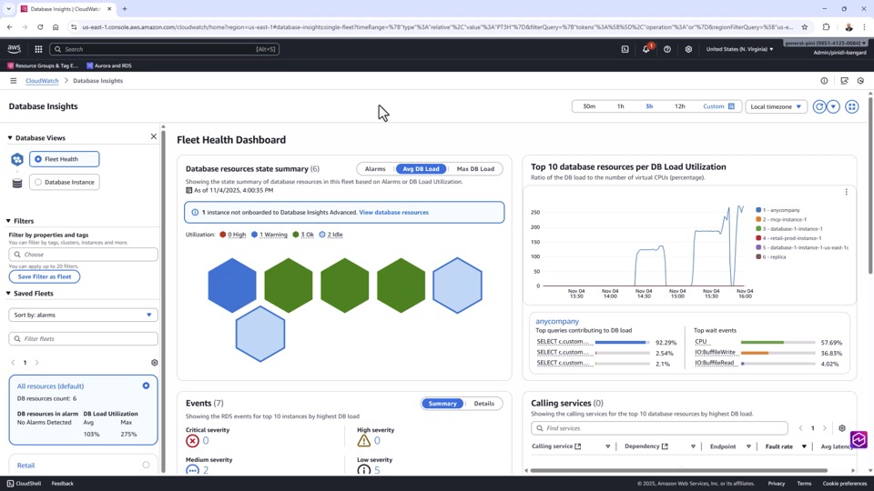Switch state summary to Avg DB Load
The image size is (874, 491).
(421, 169)
